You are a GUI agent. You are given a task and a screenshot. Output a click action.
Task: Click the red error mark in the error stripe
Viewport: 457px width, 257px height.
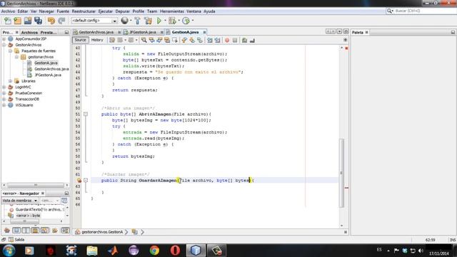coord(346,188)
